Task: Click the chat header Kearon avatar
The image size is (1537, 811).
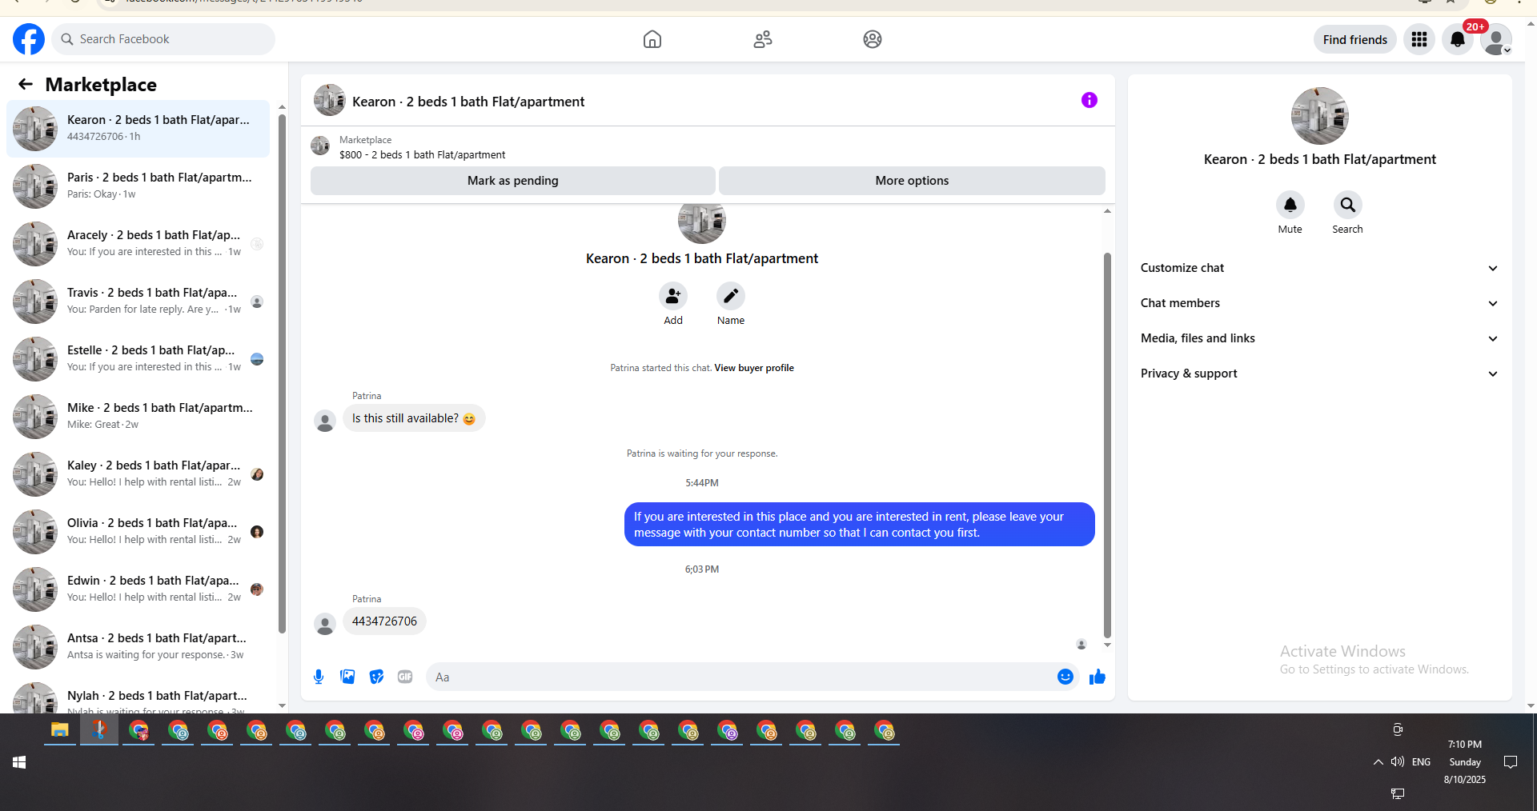Action: pyautogui.click(x=329, y=101)
